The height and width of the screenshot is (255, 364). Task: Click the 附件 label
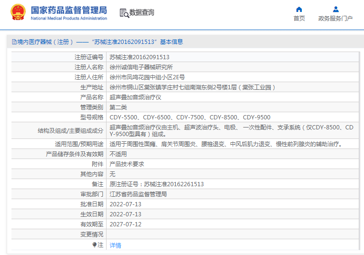[97, 164]
